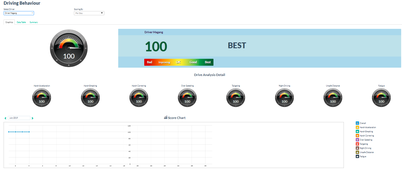The width and height of the screenshot is (402, 178).
Task: Click the Driver Magang name heading
Action: click(x=154, y=32)
